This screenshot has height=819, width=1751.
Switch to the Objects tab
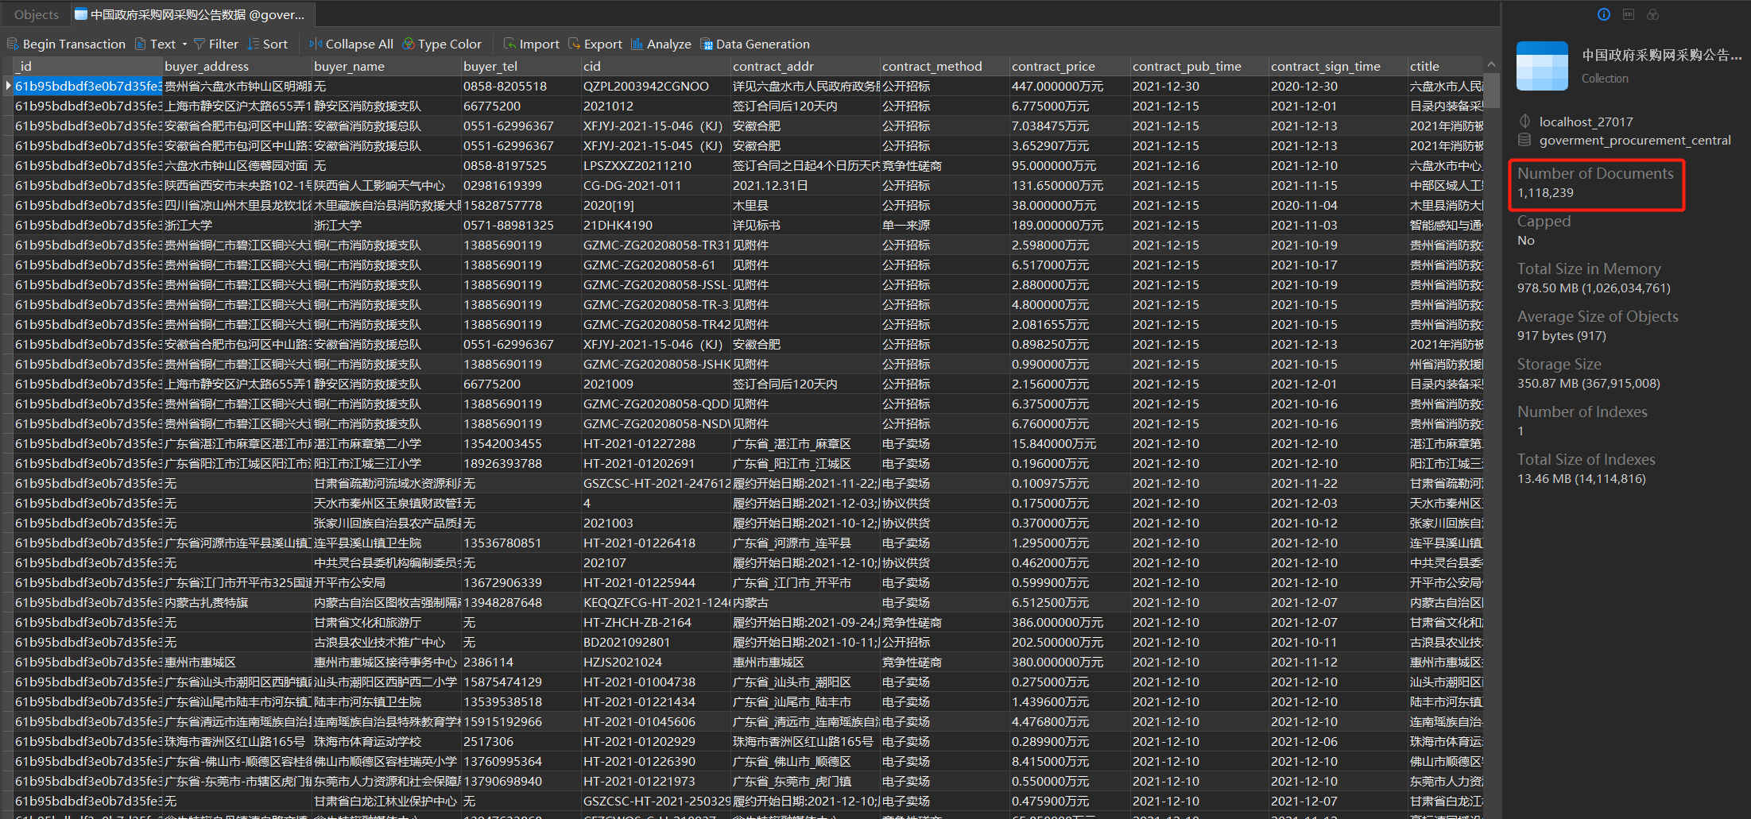(x=36, y=14)
